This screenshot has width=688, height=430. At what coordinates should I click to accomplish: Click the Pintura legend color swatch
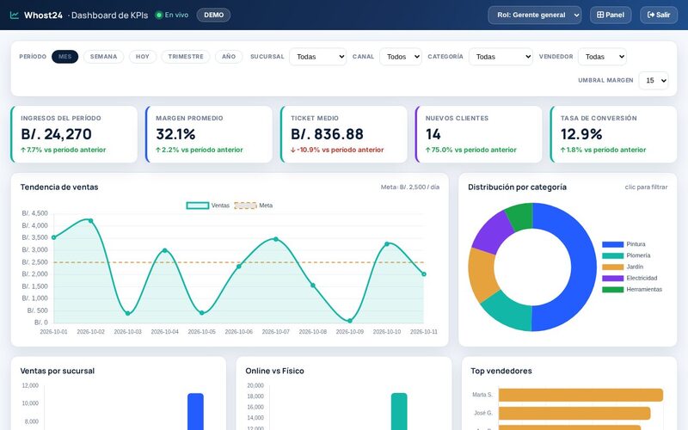(x=612, y=244)
